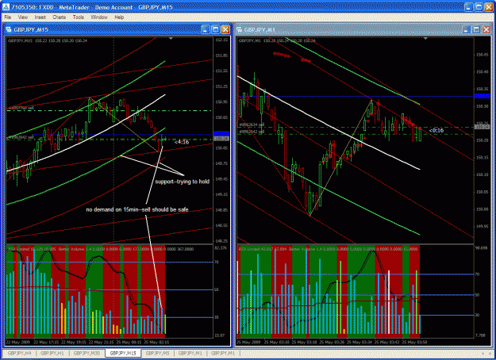The width and height of the screenshot is (496, 360).
Task: Click the chart shift triangle in M1 chart
Action: (425, 39)
